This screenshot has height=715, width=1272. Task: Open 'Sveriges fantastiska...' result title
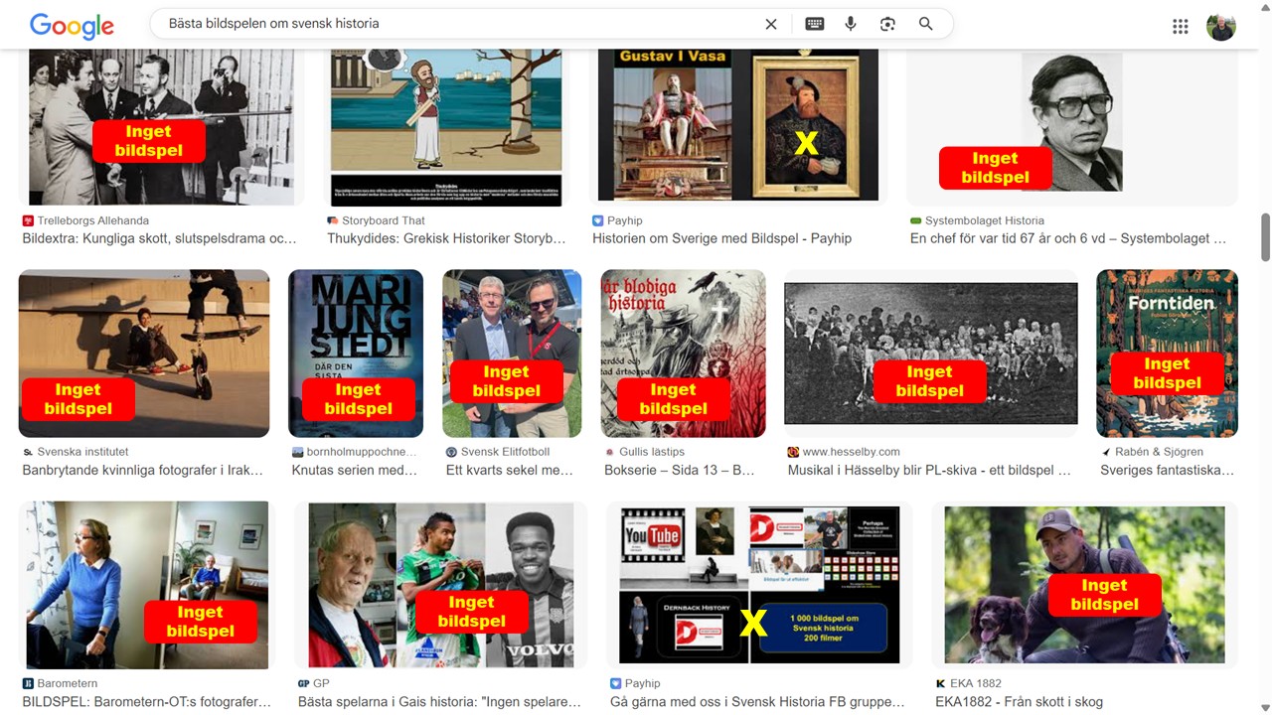[1167, 470]
